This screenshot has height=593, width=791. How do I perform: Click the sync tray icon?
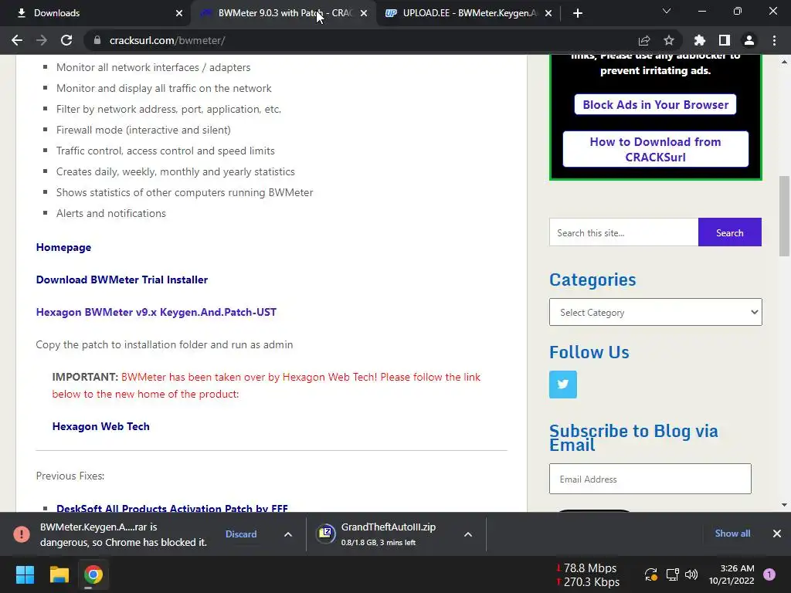pyautogui.click(x=650, y=574)
